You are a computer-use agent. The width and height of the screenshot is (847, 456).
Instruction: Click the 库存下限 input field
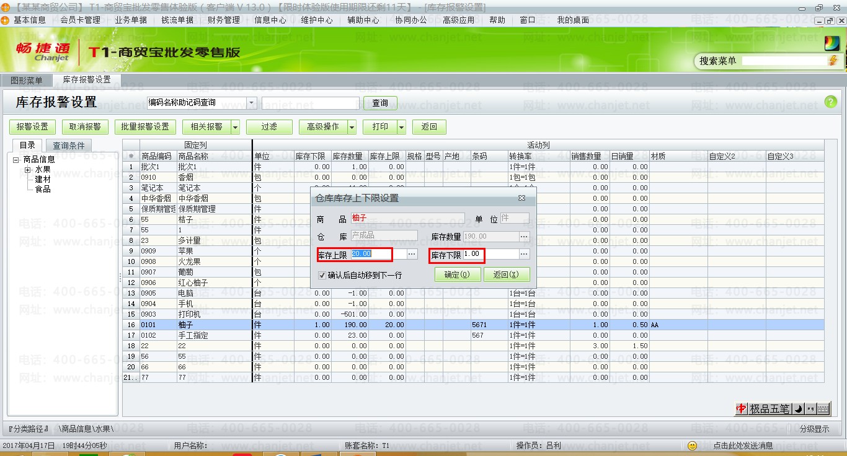[x=490, y=254]
